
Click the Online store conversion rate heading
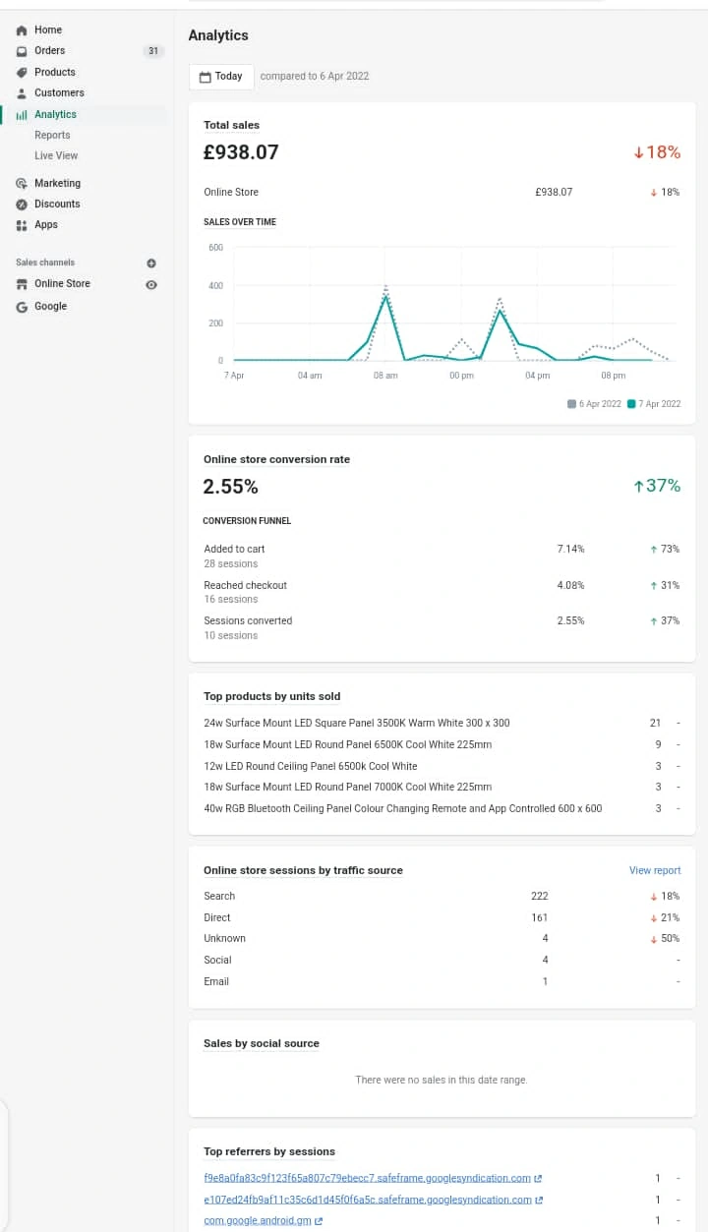coord(276,460)
